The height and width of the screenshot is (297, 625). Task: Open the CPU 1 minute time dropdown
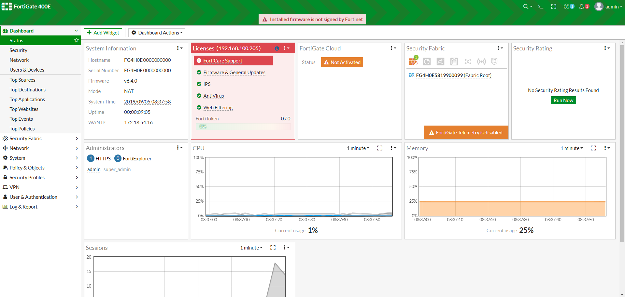(x=358, y=148)
